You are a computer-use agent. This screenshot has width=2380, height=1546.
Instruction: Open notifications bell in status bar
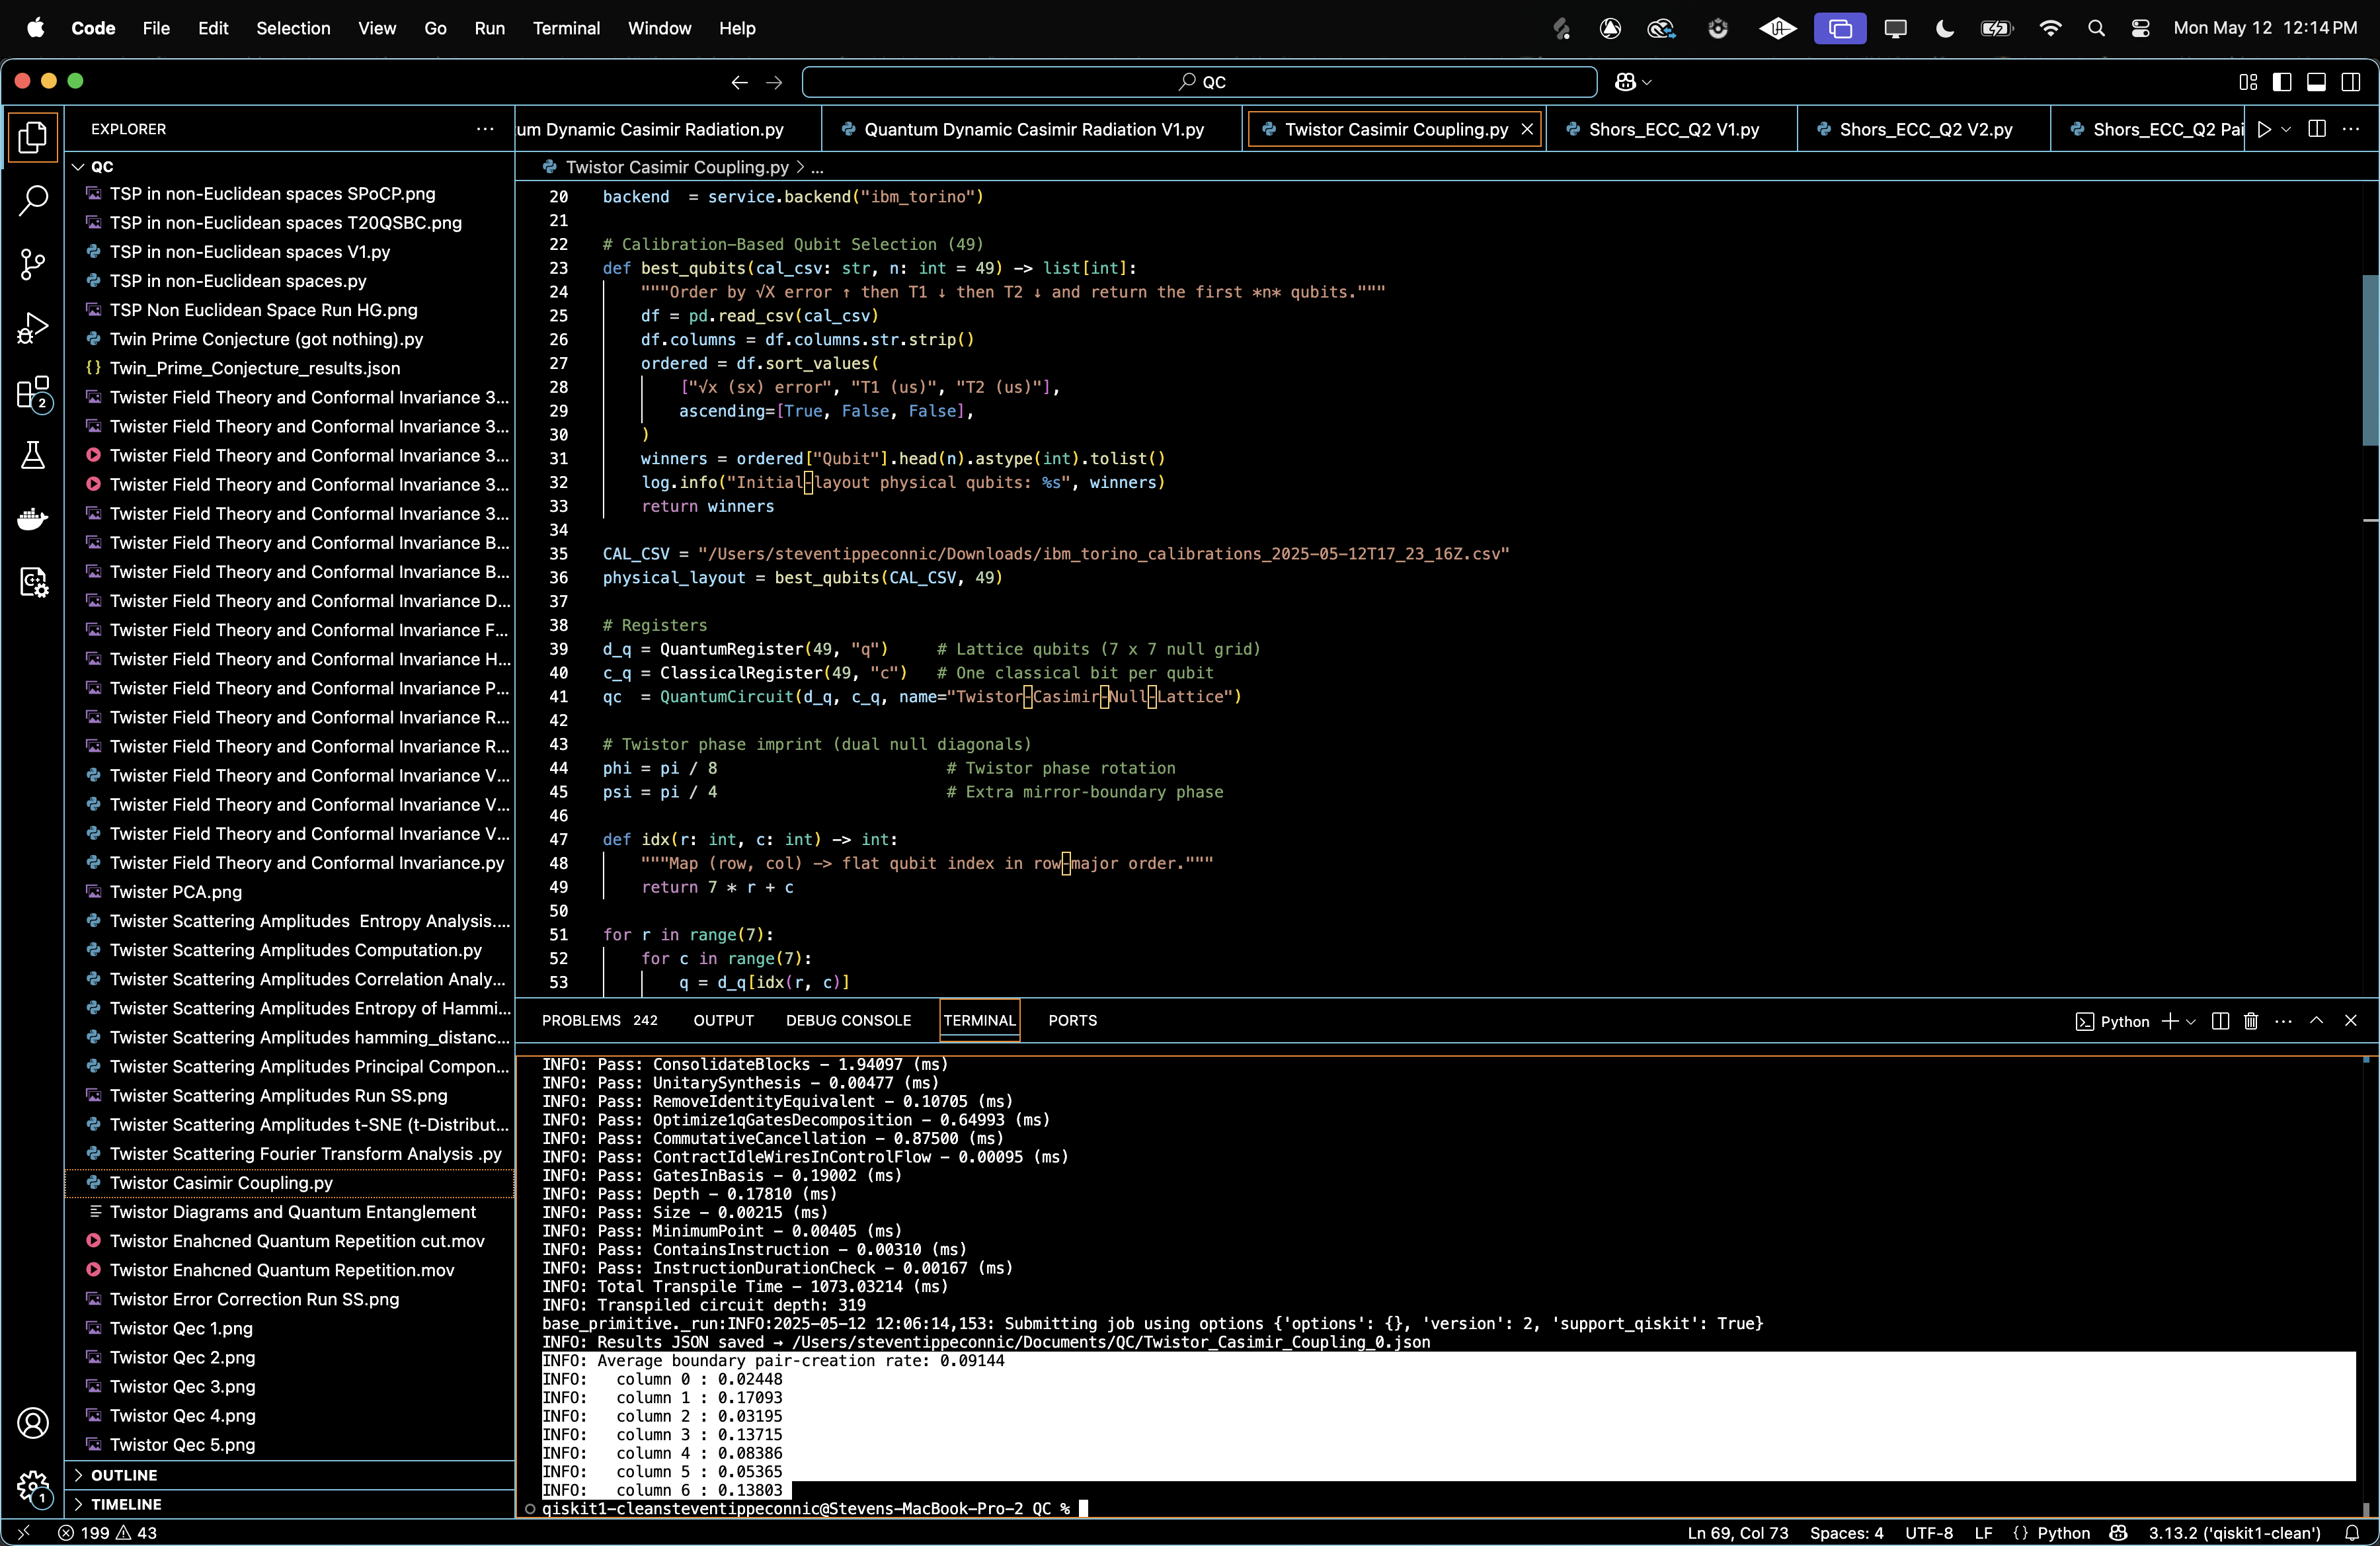pyautogui.click(x=2352, y=1533)
